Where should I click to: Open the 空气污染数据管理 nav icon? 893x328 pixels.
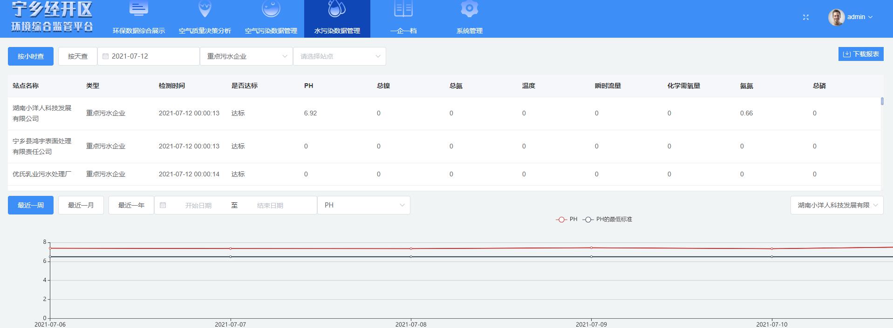[271, 8]
